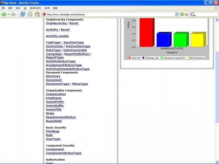
Task: Open the MimeType link
Action: [80, 84]
